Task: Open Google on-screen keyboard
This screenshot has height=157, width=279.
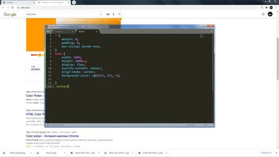Action: pos(108,14)
